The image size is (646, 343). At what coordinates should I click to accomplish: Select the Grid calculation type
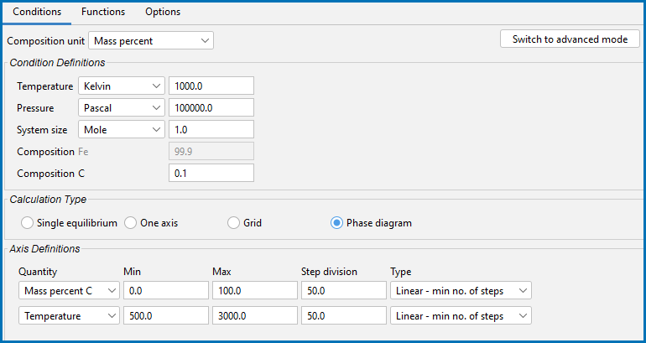point(233,223)
